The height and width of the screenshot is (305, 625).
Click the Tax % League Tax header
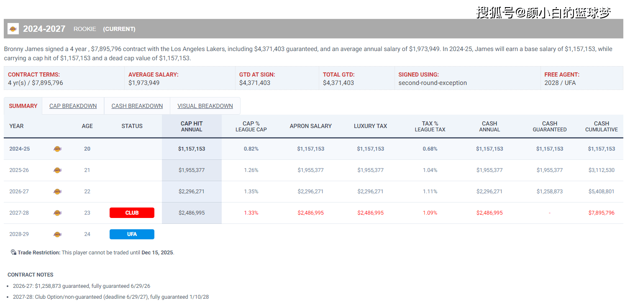430,126
